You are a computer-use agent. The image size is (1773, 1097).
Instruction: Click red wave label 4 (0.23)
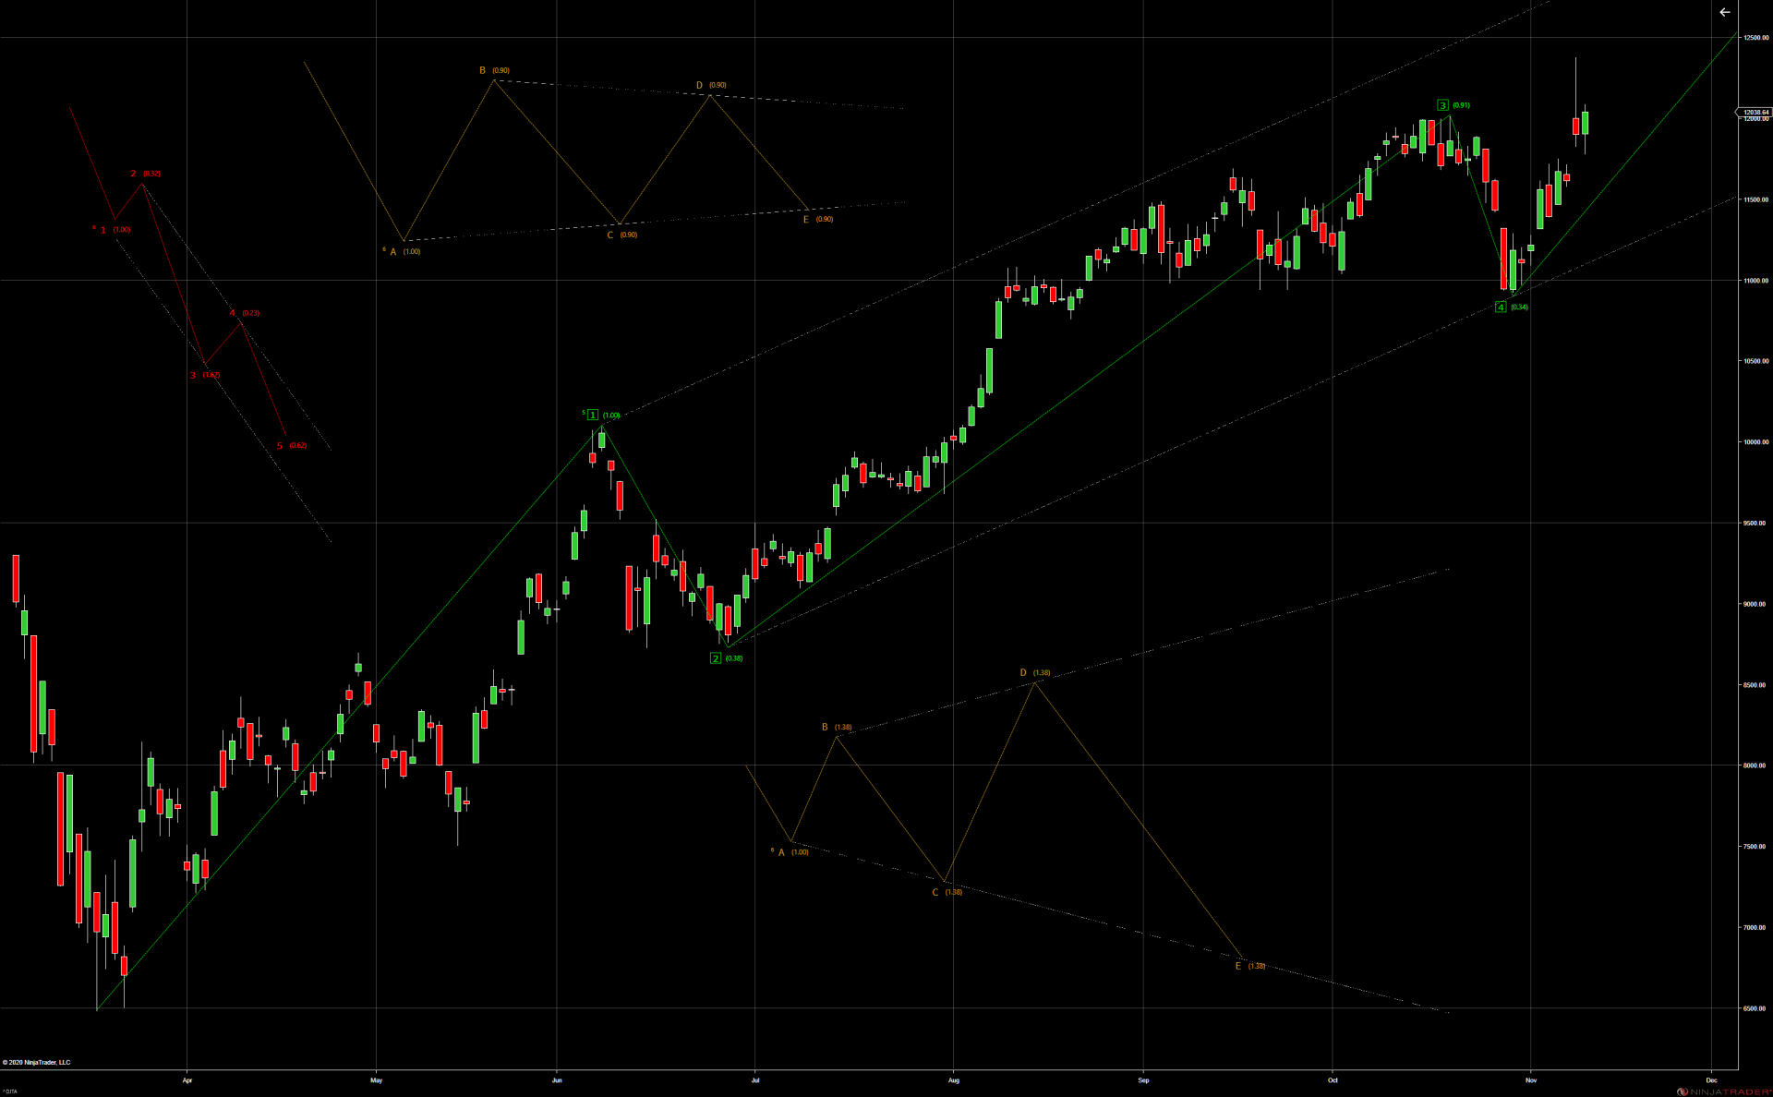point(245,313)
